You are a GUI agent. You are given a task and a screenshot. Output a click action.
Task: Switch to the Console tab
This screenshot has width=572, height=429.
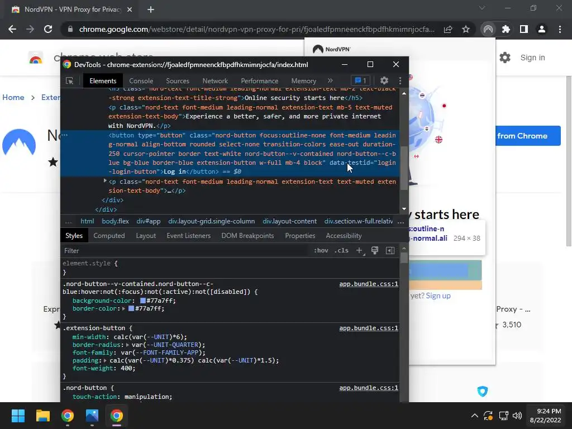coord(141,81)
